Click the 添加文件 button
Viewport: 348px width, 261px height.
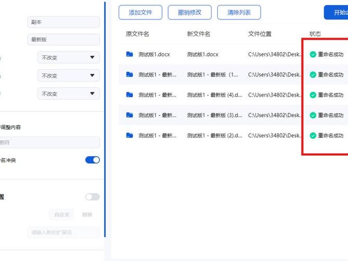[140, 13]
